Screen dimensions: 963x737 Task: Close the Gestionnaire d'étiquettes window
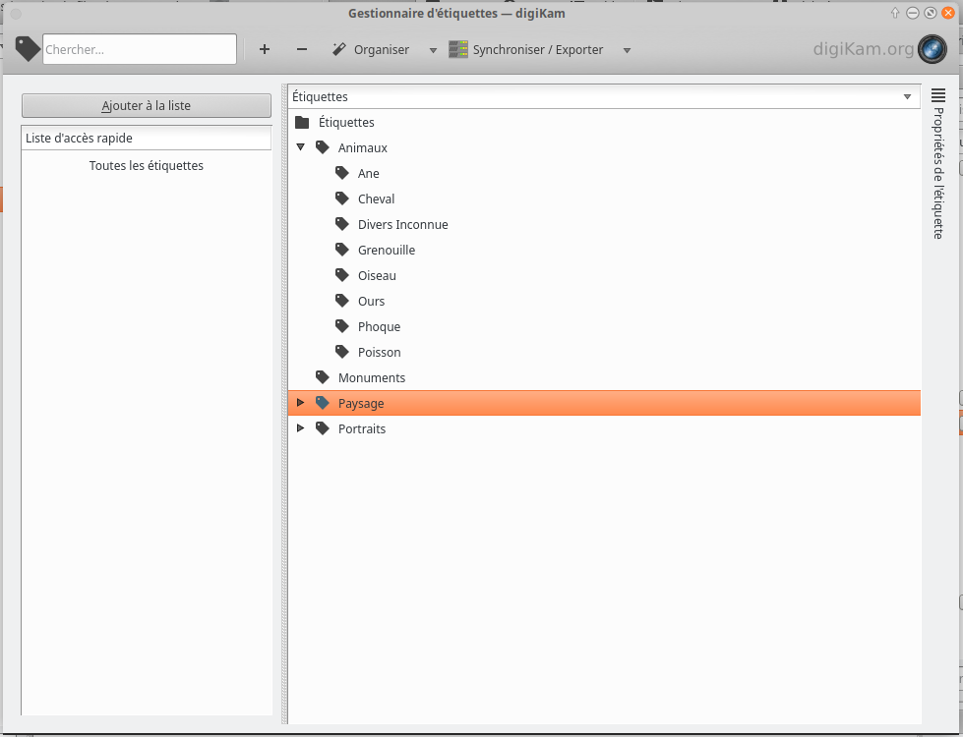pos(948,13)
